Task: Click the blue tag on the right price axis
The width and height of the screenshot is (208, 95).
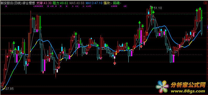Action: pos(207,27)
